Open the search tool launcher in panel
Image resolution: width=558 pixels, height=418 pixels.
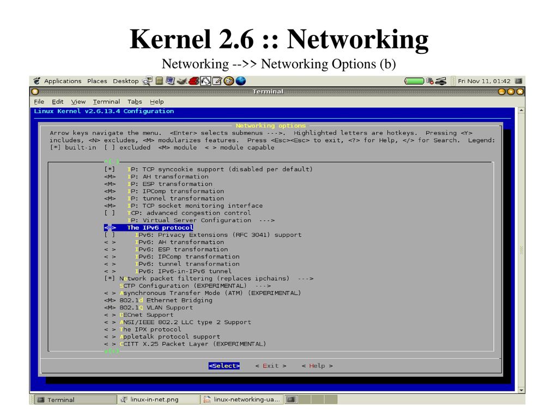[147, 81]
